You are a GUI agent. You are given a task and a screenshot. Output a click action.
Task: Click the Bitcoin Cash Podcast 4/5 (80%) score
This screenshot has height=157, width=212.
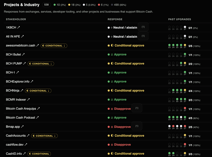click(194, 118)
